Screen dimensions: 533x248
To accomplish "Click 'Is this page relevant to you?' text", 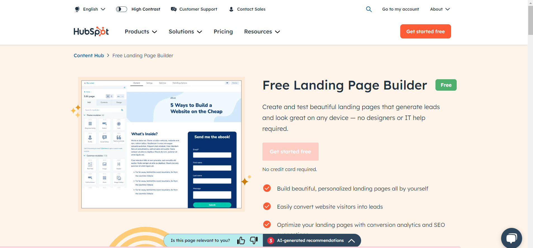I will (200, 240).
